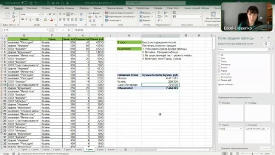Click the Insert cells button (Вставить)

point(147,13)
